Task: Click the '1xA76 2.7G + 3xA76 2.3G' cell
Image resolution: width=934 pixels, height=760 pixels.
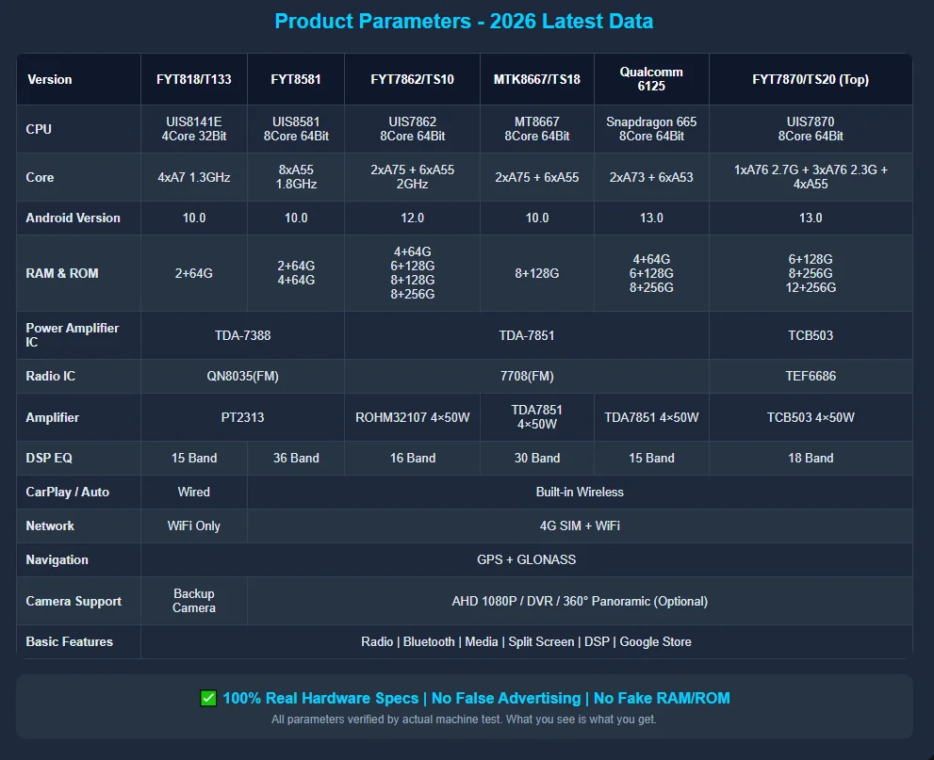Action: coord(811,177)
